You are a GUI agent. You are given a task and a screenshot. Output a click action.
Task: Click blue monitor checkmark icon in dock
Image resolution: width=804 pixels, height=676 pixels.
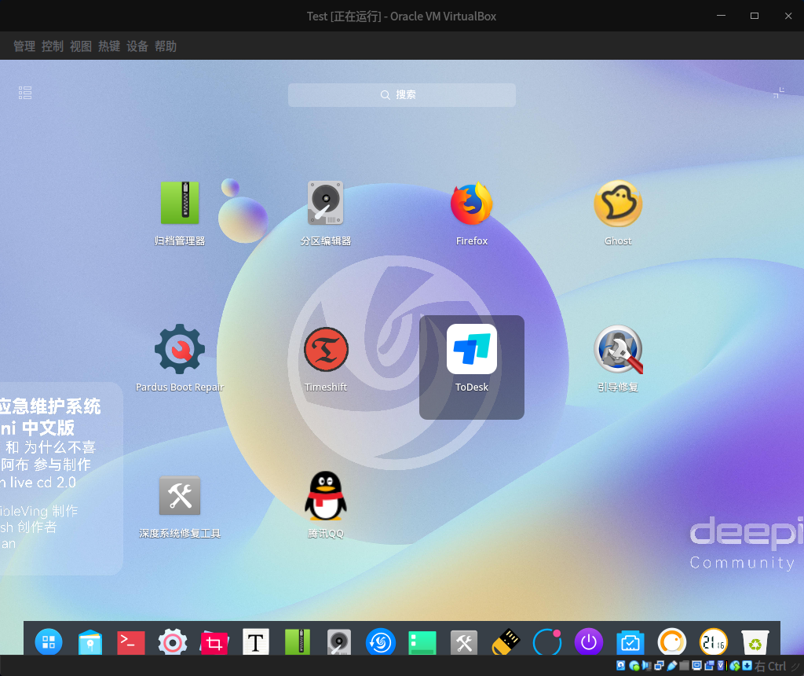click(630, 642)
